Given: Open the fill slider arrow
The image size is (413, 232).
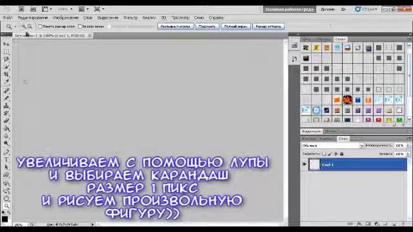Looking at the screenshot, I should coord(408,154).
